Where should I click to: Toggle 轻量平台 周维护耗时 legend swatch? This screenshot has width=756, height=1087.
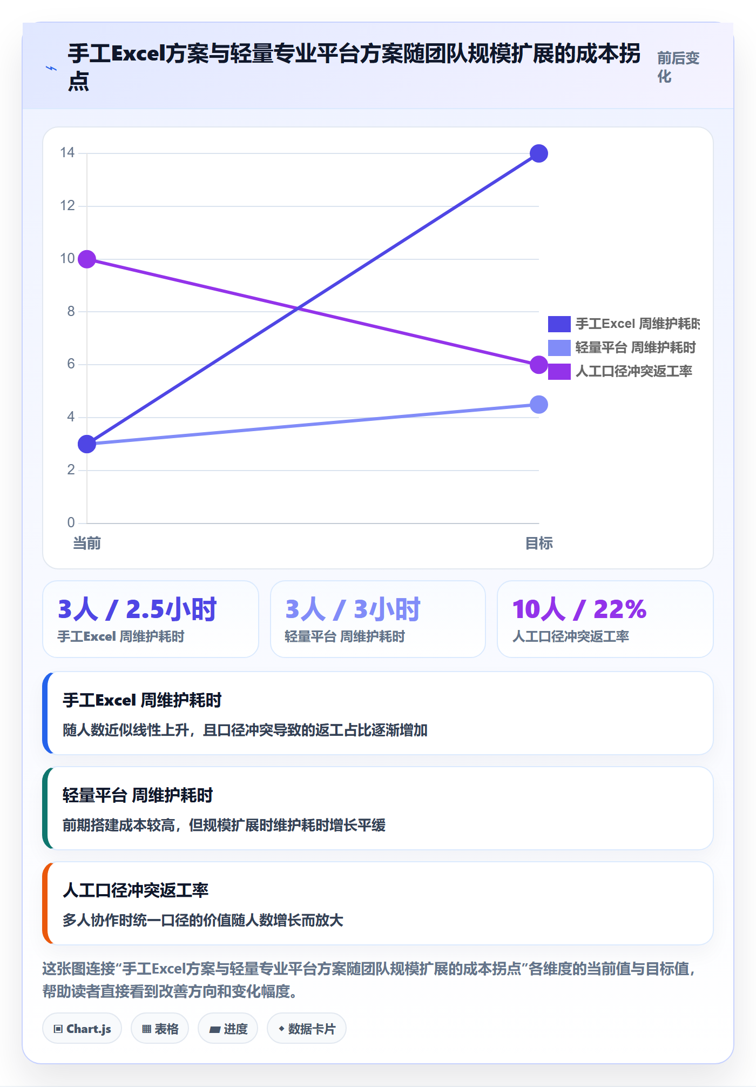[x=559, y=347]
